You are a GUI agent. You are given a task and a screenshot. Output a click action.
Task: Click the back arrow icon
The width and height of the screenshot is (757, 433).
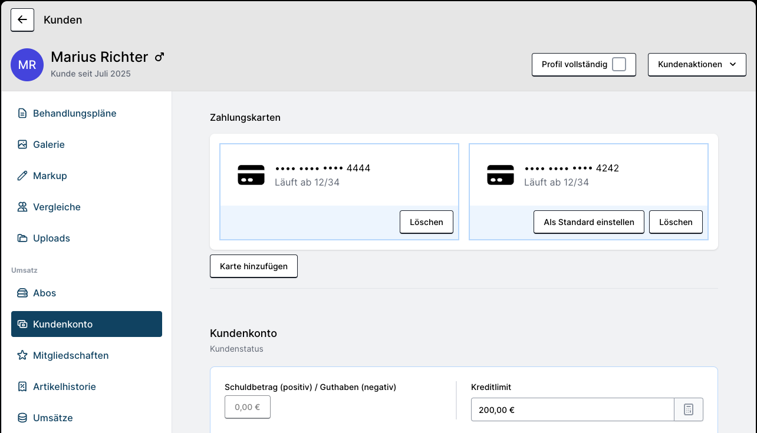point(22,20)
